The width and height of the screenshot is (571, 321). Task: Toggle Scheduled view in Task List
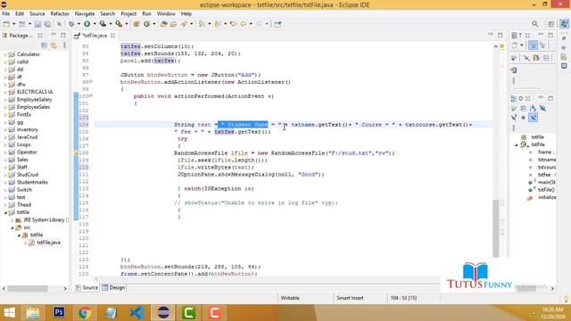click(x=542, y=45)
